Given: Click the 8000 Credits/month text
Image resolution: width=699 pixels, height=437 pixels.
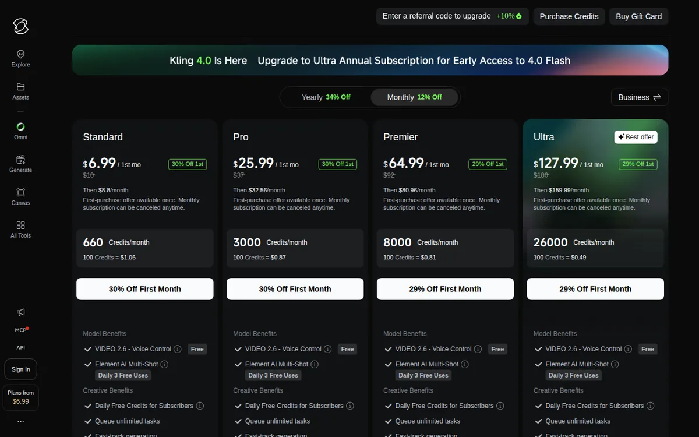Looking at the screenshot, I should pos(421,242).
